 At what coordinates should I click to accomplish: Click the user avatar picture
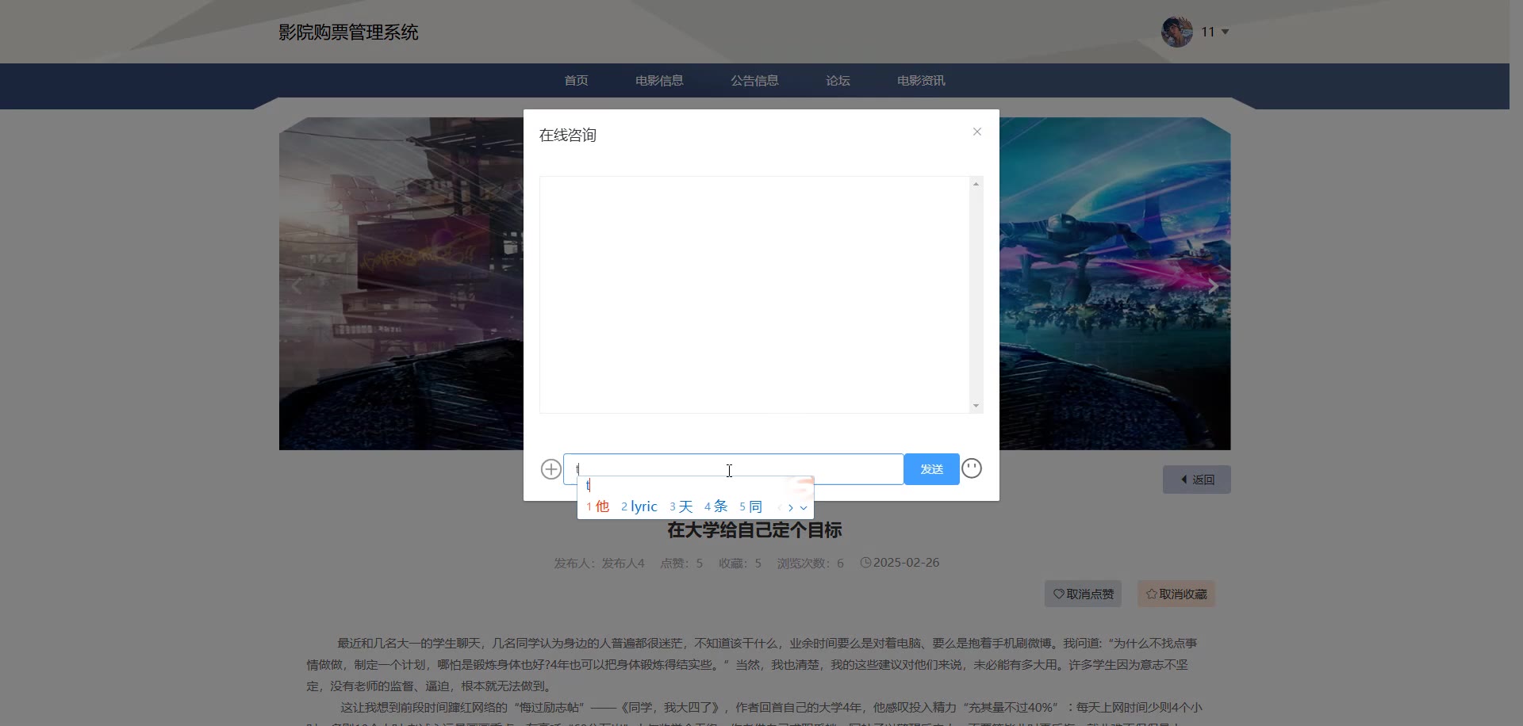[x=1177, y=32]
